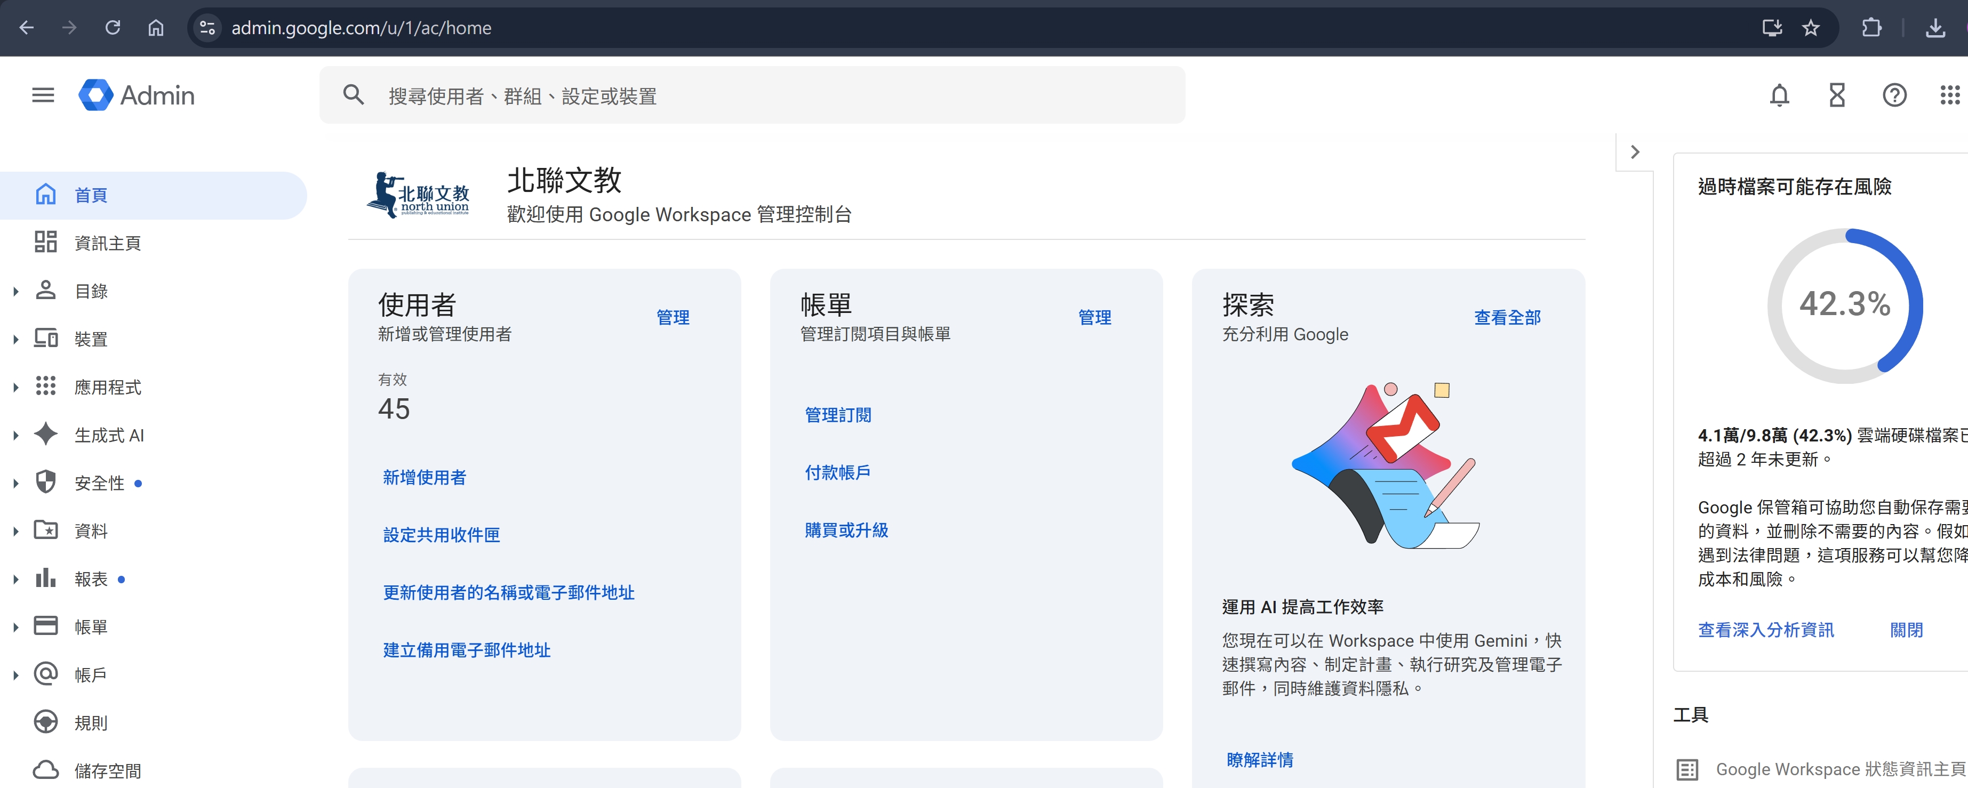
Task: Open the main hamburger menu
Action: coord(43,95)
